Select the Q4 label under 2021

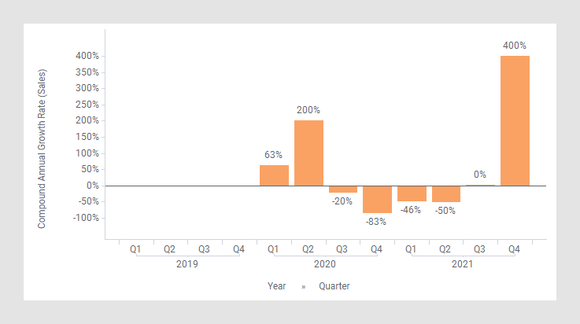click(514, 249)
